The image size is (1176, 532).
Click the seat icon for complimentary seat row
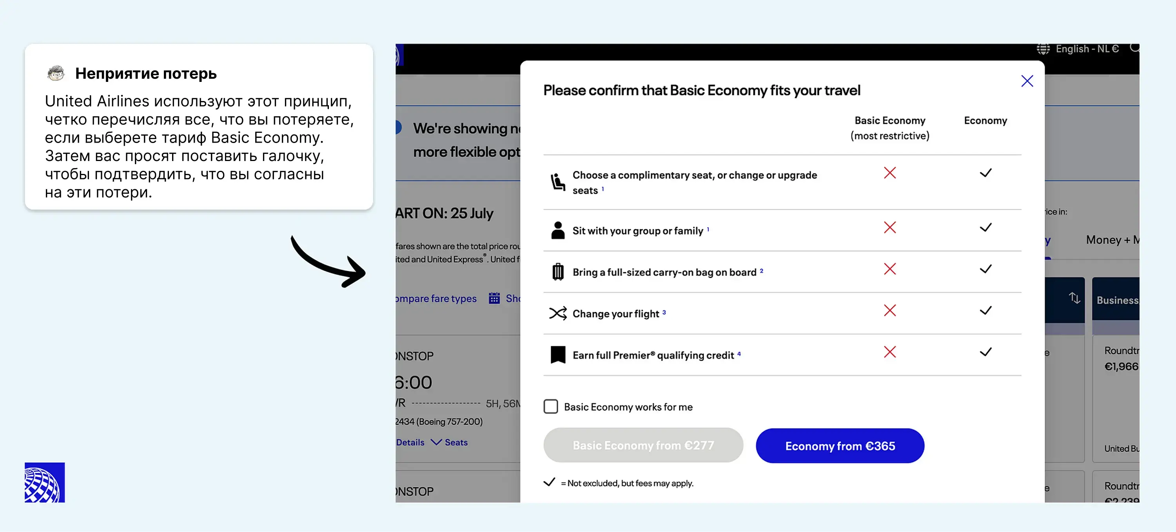(557, 182)
